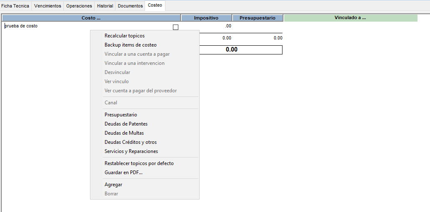This screenshot has height=212, width=430.
Task: Open the Vencimientos tab
Action: point(47,6)
